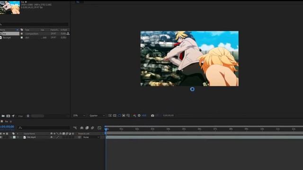This screenshot has width=303, height=170.
Task: Click the Parent & Link column header
Action: point(84,134)
